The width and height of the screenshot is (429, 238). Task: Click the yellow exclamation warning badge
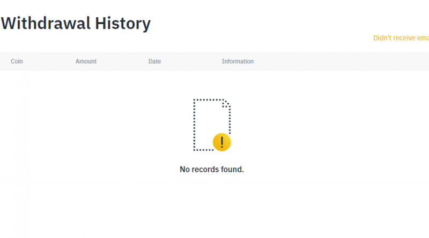(x=222, y=142)
